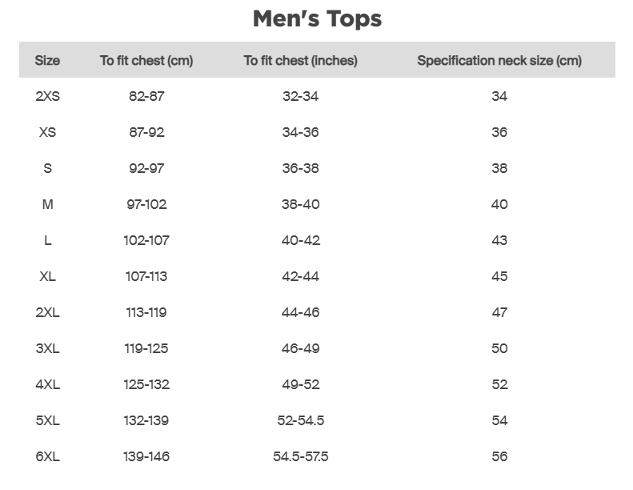This screenshot has height=490, width=633.
Task: Click the To fit chest (inches) header
Action: coord(300,60)
